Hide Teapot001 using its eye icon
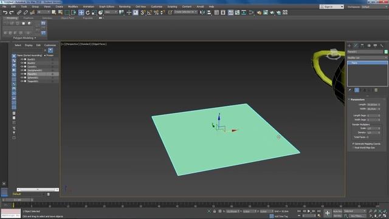The width and height of the screenshot is (389, 219). (x=22, y=81)
